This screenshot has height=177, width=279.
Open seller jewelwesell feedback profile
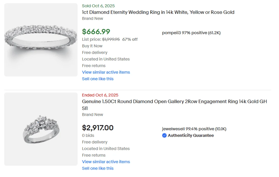194,129
